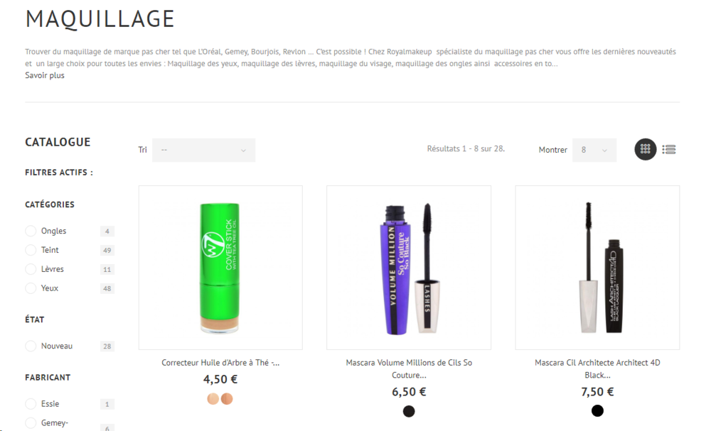Select the light beige corrector color swatch
The height and width of the screenshot is (431, 711).
[x=213, y=398]
